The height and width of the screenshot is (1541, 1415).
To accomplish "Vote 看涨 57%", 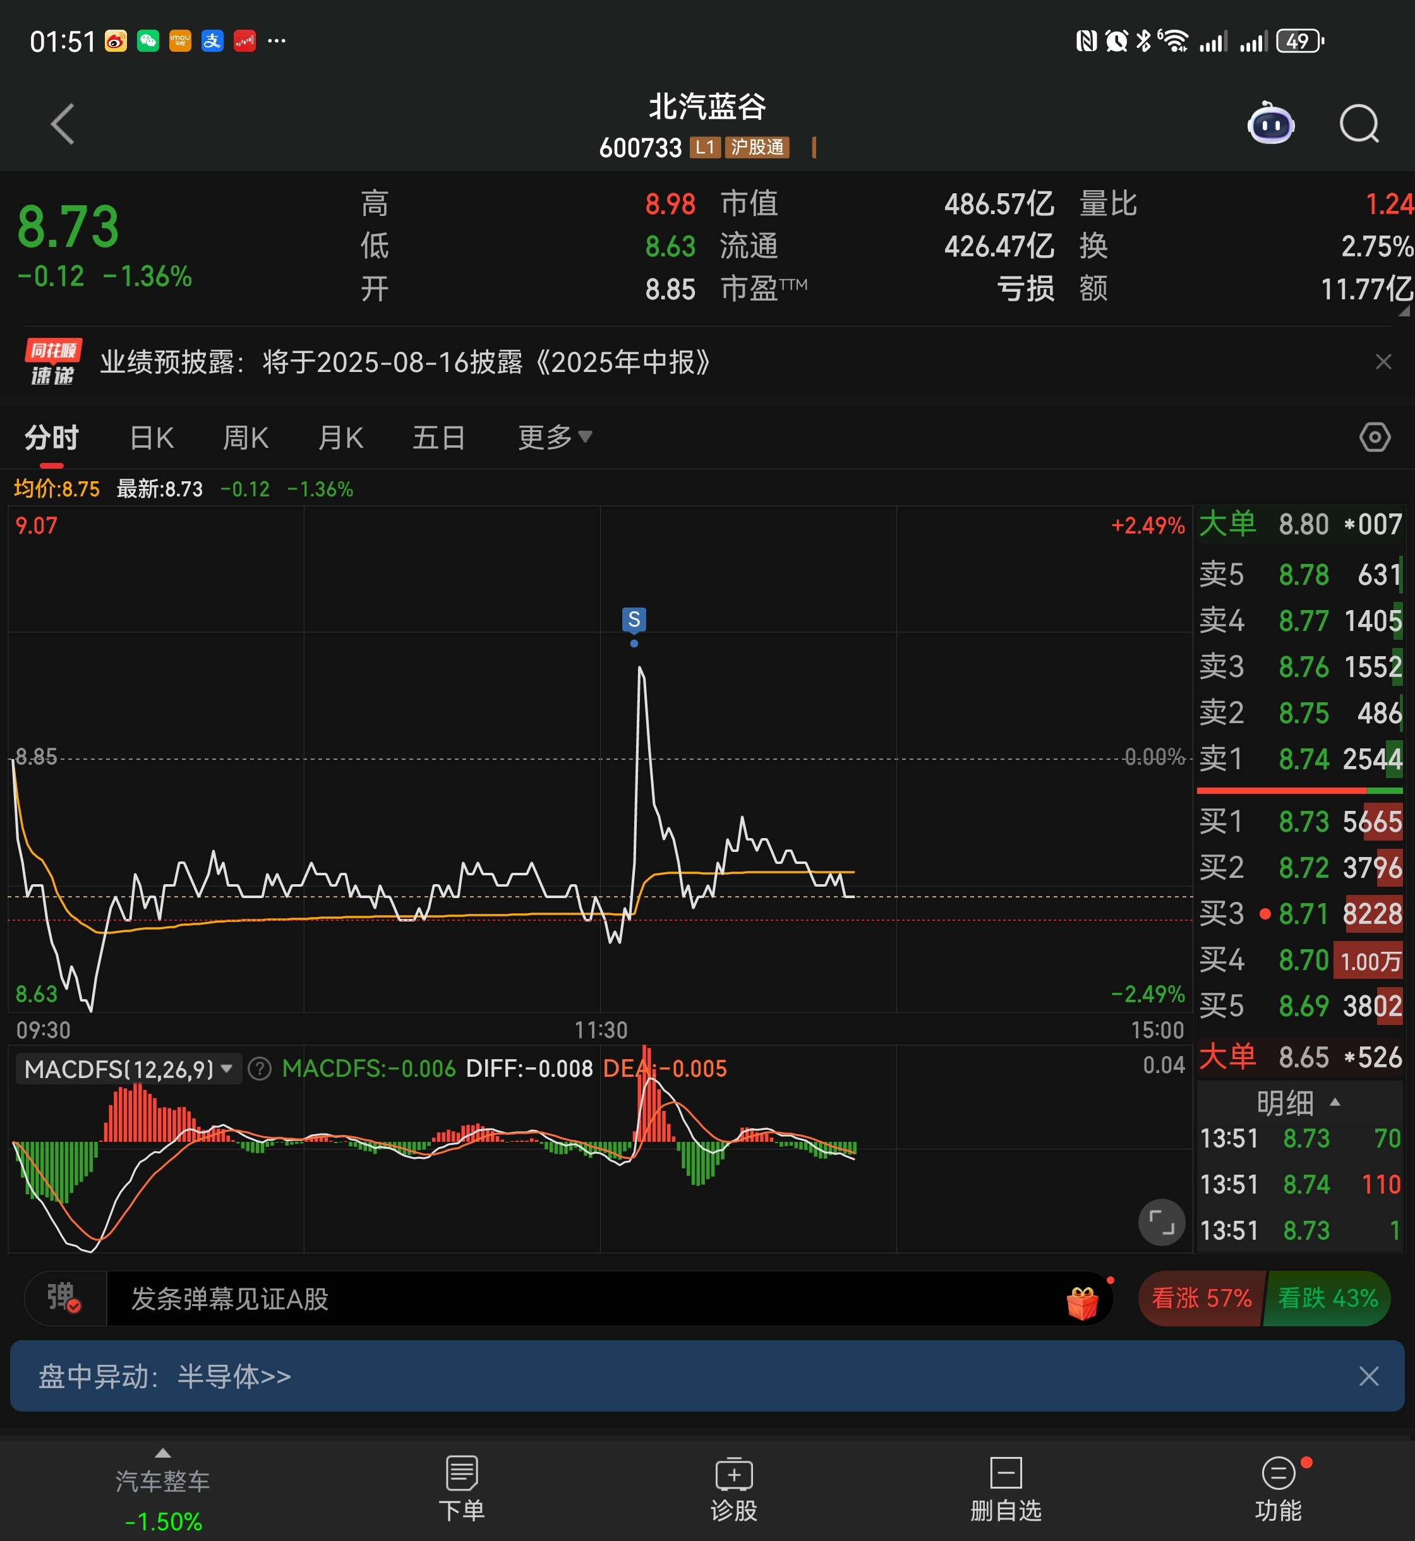I will [1201, 1298].
